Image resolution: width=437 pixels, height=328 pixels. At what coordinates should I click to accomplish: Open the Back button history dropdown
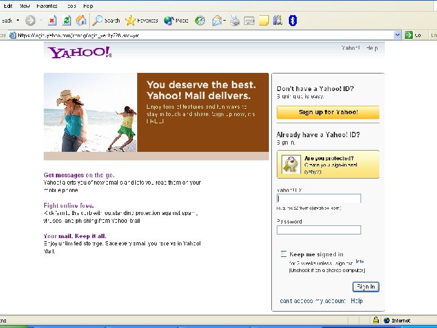pos(18,21)
